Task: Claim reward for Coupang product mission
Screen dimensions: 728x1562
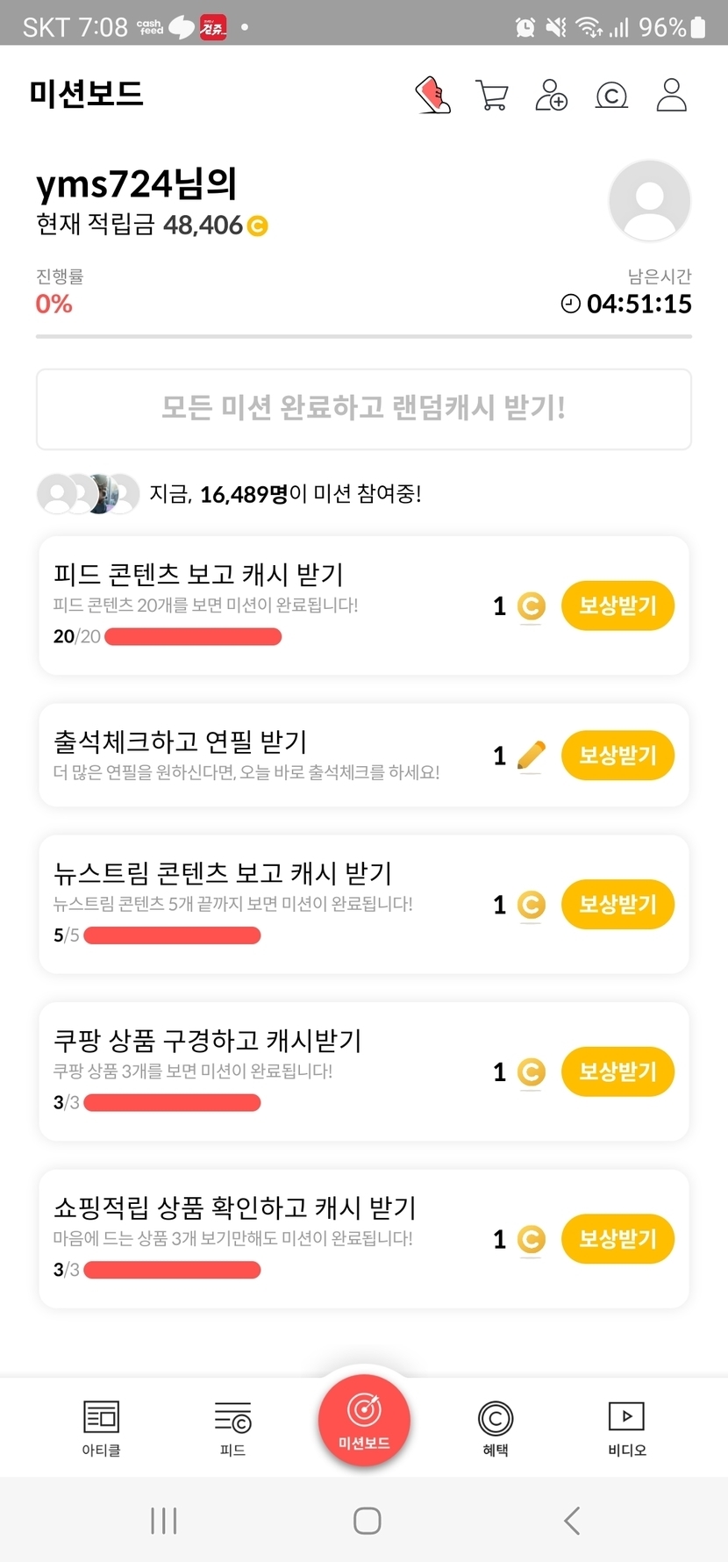Action: pyautogui.click(x=617, y=1071)
